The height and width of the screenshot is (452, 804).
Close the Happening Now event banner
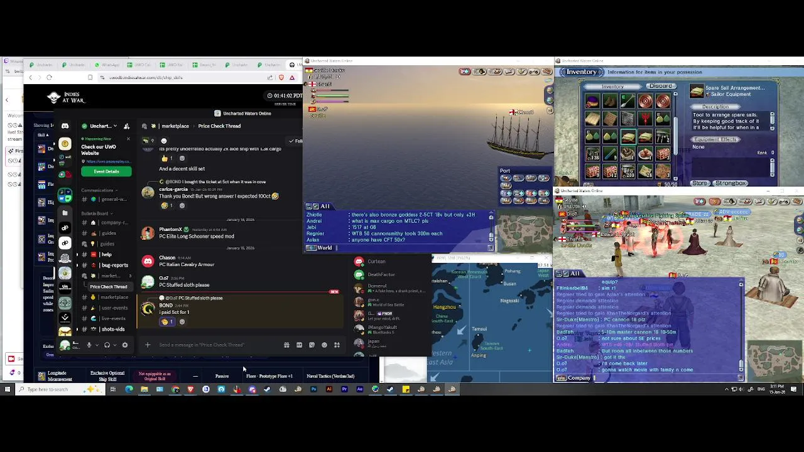point(128,139)
